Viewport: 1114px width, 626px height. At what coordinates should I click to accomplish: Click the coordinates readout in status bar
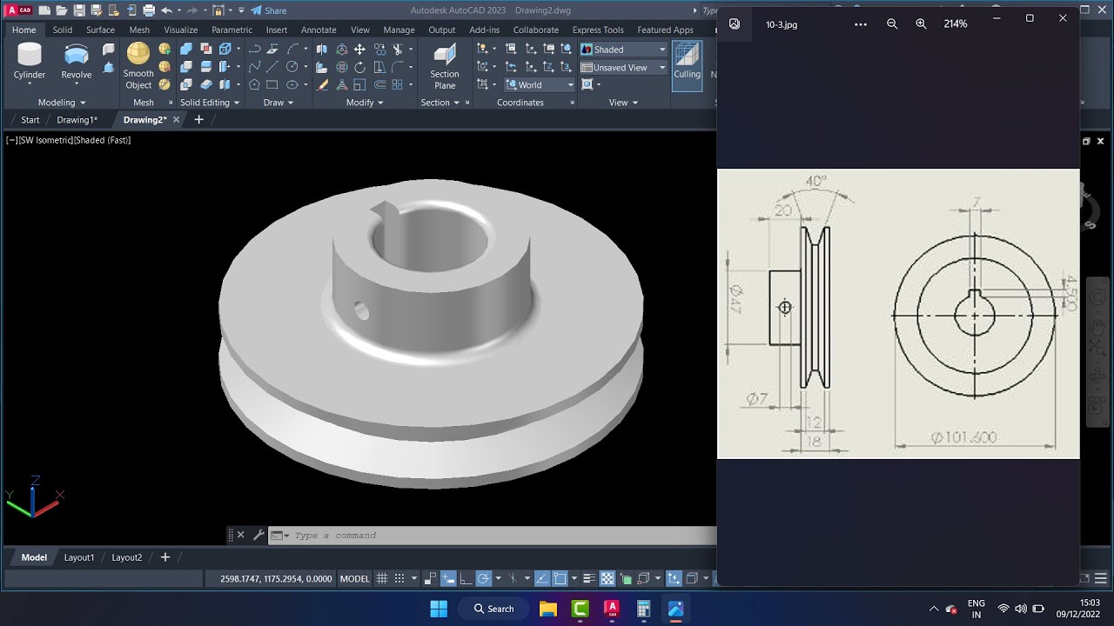click(x=276, y=578)
